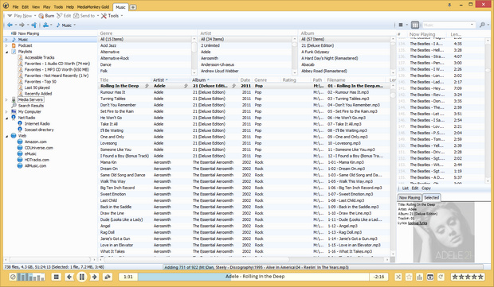This screenshot has width=494, height=287.
Task: Open the Podcast node icon
Action: tap(14, 45)
